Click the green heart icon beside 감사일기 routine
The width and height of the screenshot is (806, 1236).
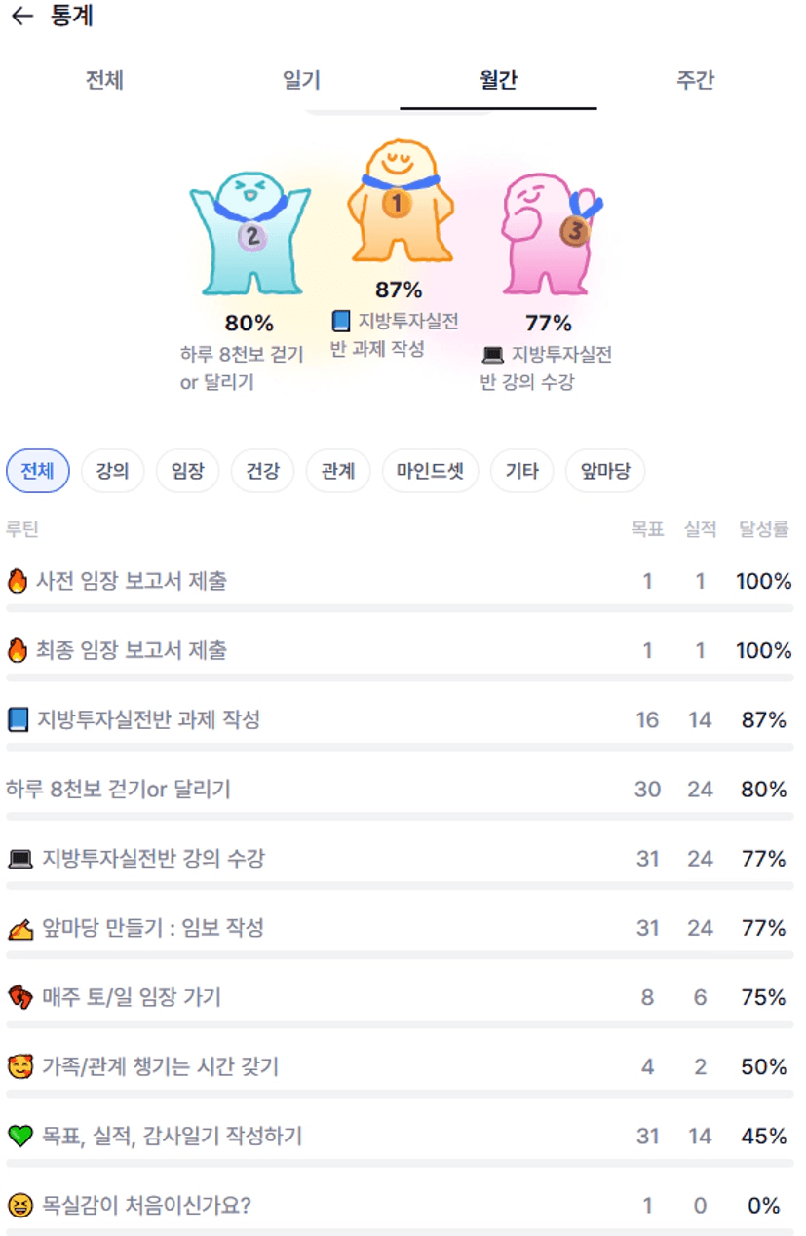click(x=19, y=1137)
